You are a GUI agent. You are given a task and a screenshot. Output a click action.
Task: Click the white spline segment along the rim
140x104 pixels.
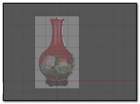point(60,19)
